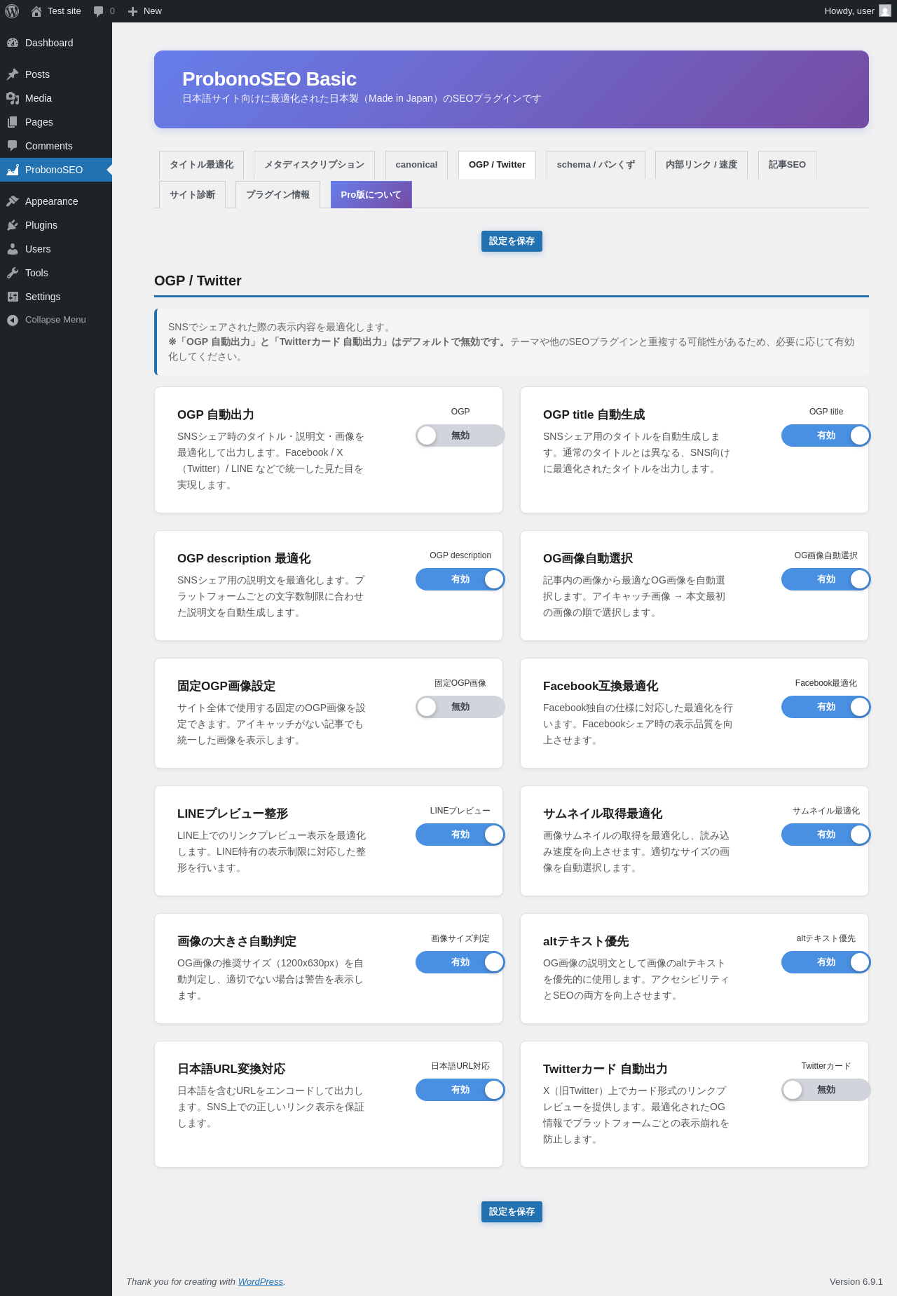Open Dashboard from the sidebar menu
Image resolution: width=897 pixels, height=1296 pixels.
[x=56, y=43]
